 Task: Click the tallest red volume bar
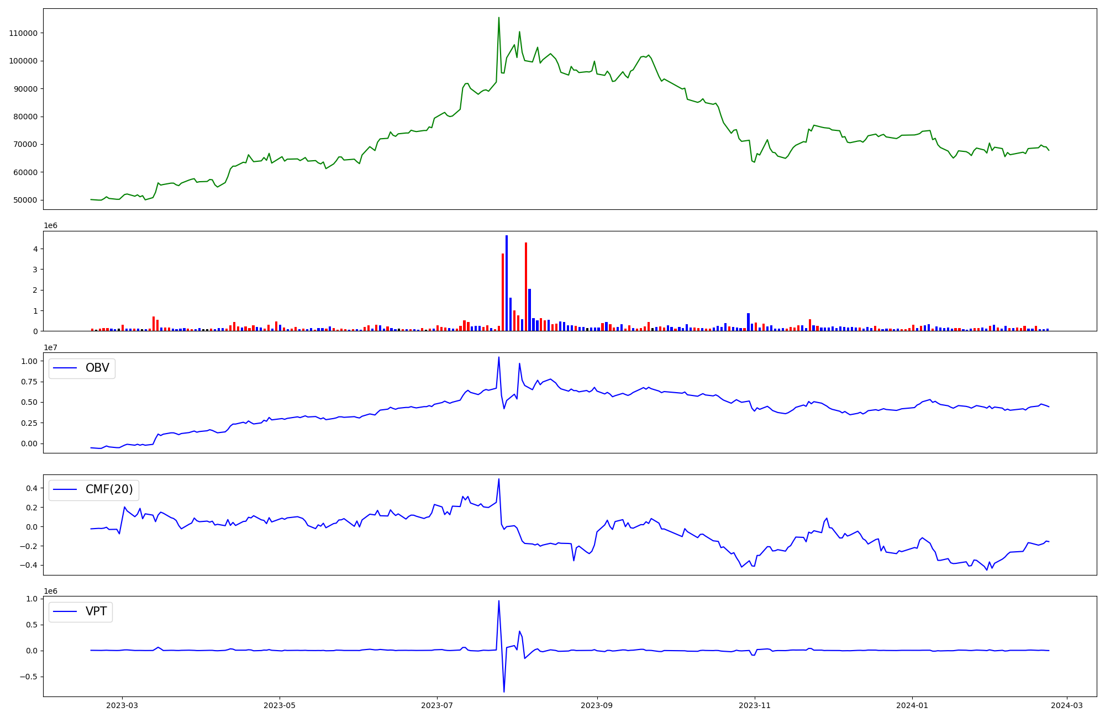pyautogui.click(x=526, y=287)
